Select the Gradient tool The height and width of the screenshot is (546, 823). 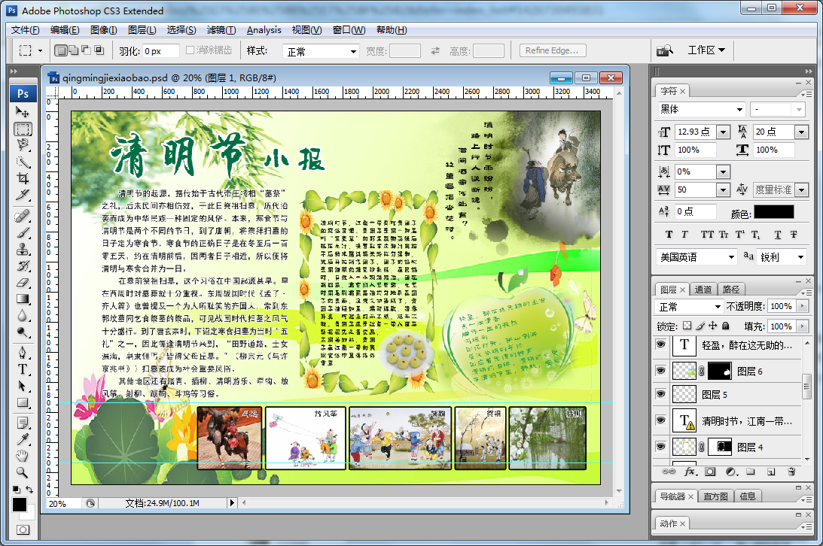tap(23, 299)
